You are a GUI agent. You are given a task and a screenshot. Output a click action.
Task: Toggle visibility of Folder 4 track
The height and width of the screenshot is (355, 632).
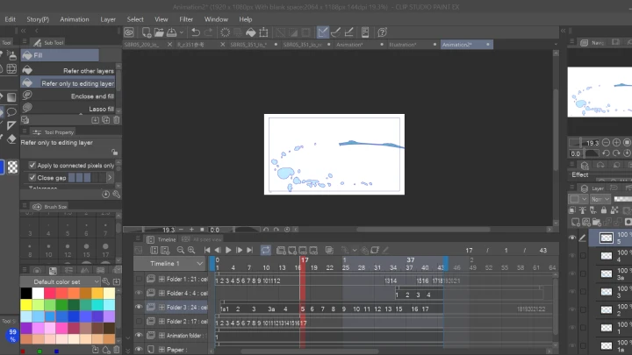[139, 293]
